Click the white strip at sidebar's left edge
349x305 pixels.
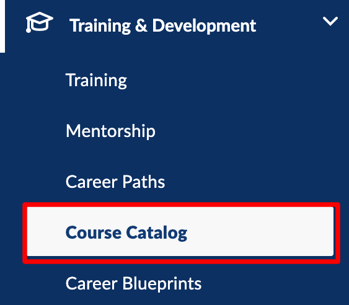tap(2, 26)
